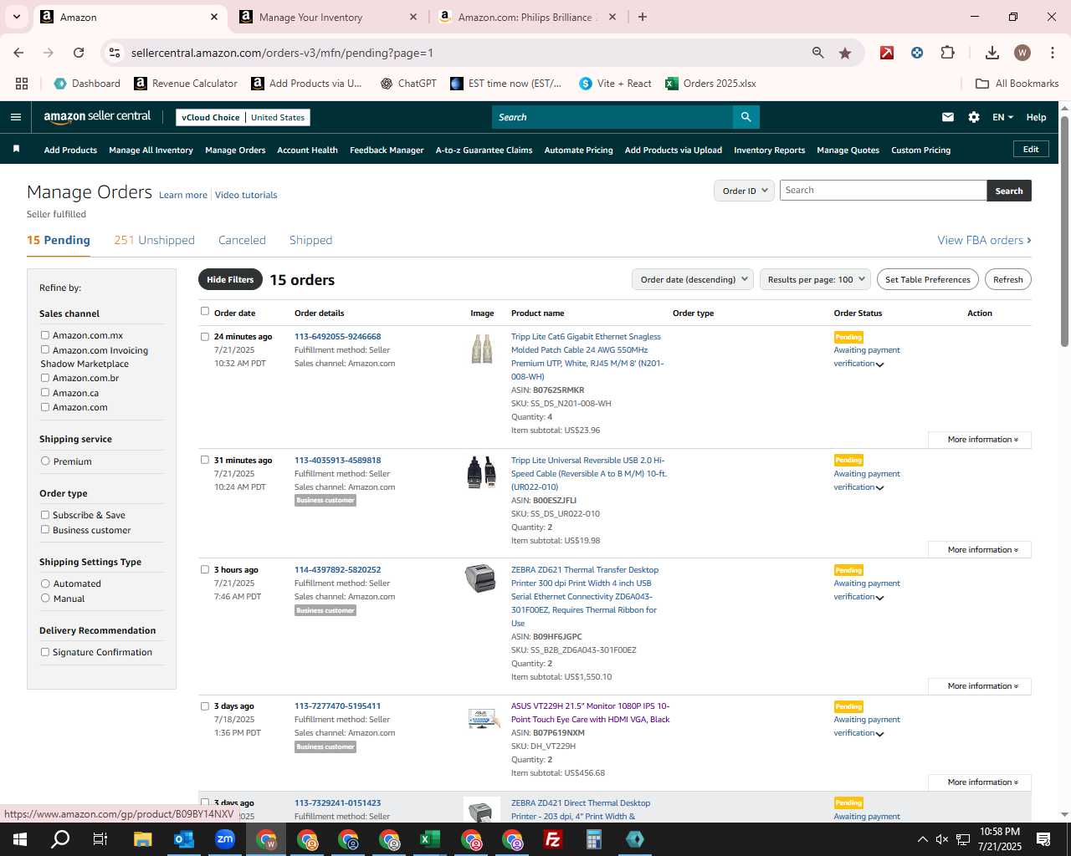Open the browser extensions puzzle icon
Viewport: 1071px width, 856px height.
pos(947,53)
